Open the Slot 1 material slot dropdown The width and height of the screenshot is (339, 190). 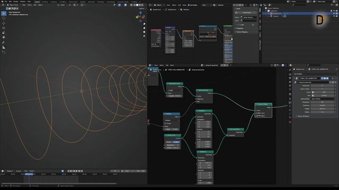207,5
